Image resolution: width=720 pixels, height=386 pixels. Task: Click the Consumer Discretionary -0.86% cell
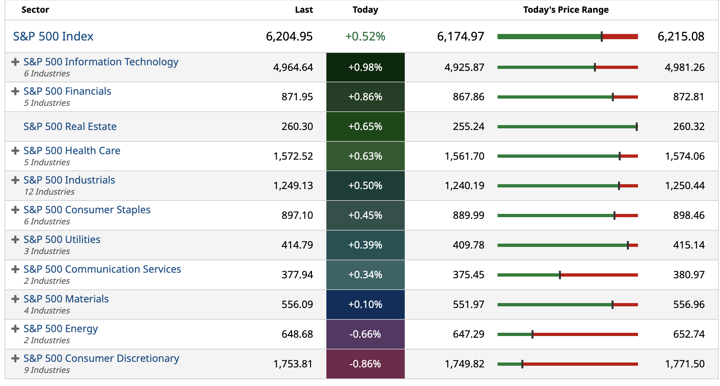[365, 364]
